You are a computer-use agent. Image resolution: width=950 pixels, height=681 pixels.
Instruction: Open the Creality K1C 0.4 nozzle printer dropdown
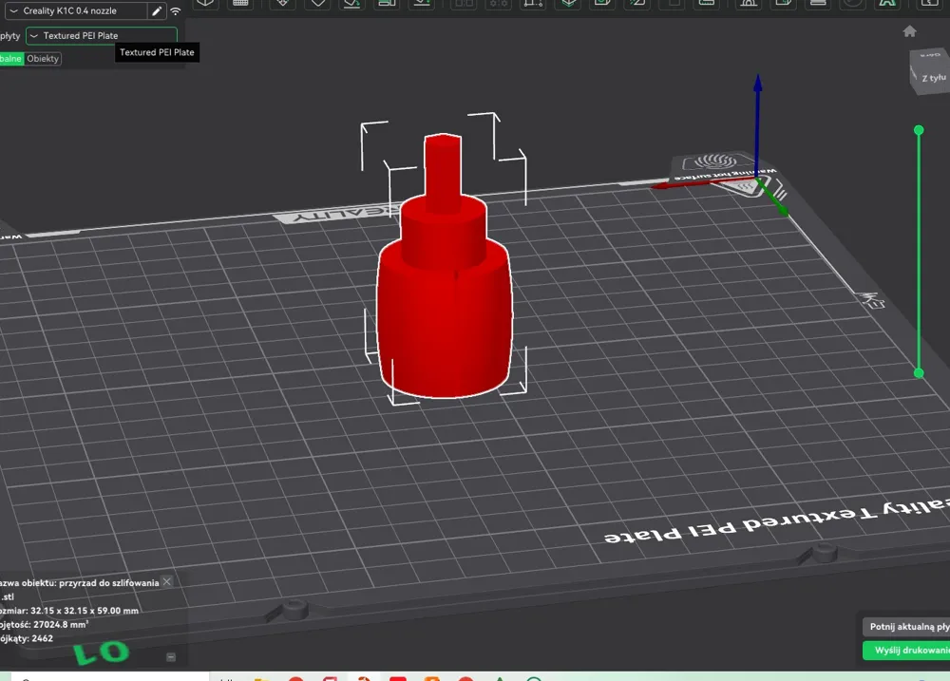pyautogui.click(x=76, y=10)
